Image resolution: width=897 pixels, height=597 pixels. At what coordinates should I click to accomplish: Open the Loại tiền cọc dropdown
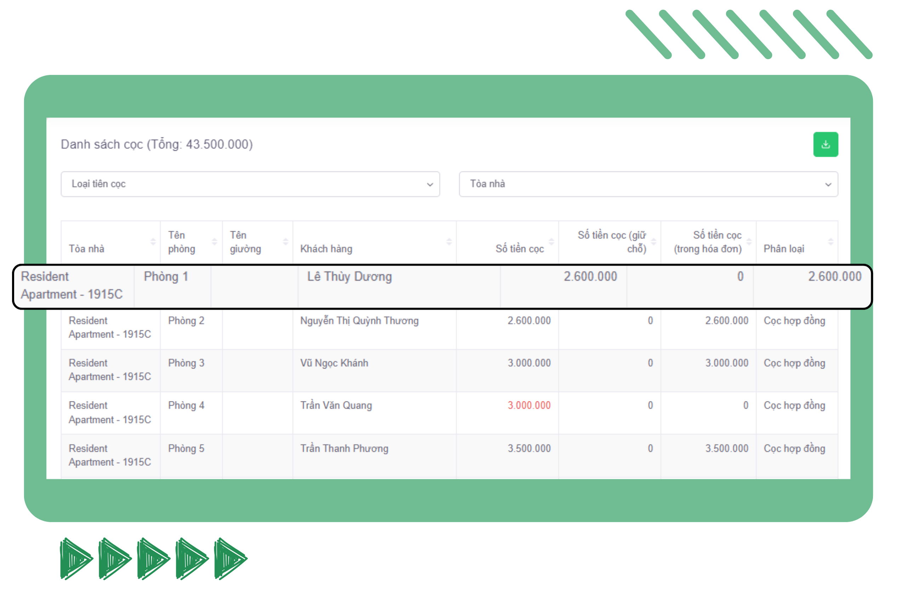click(x=250, y=184)
